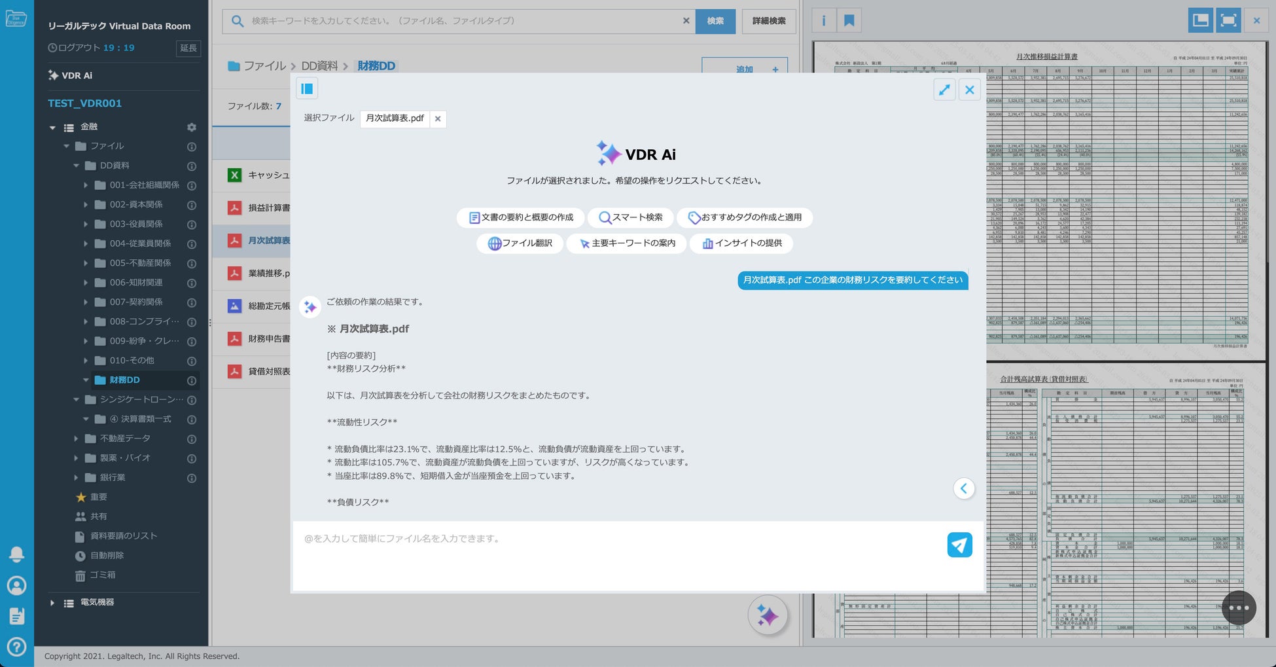Expand the 002-資本関係 folder arrow
This screenshot has height=667, width=1276.
pyautogui.click(x=86, y=205)
